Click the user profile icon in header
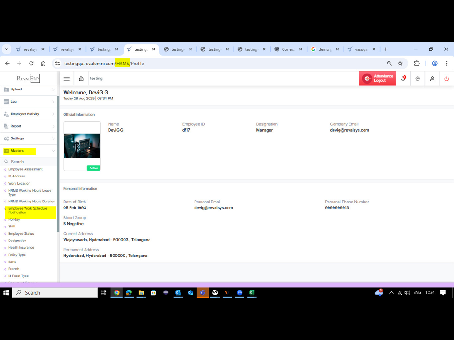 [x=432, y=79]
